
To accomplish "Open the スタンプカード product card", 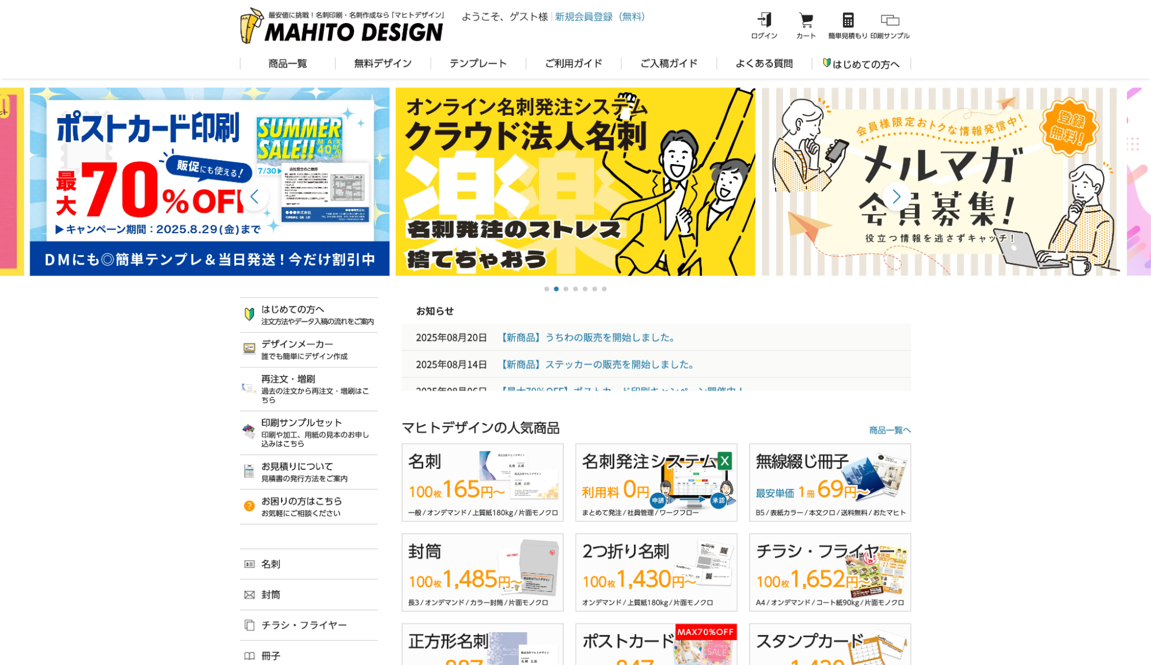I will pyautogui.click(x=830, y=644).
